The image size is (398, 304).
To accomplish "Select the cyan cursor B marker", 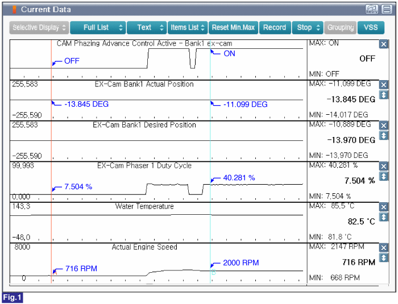I will point(213,272).
